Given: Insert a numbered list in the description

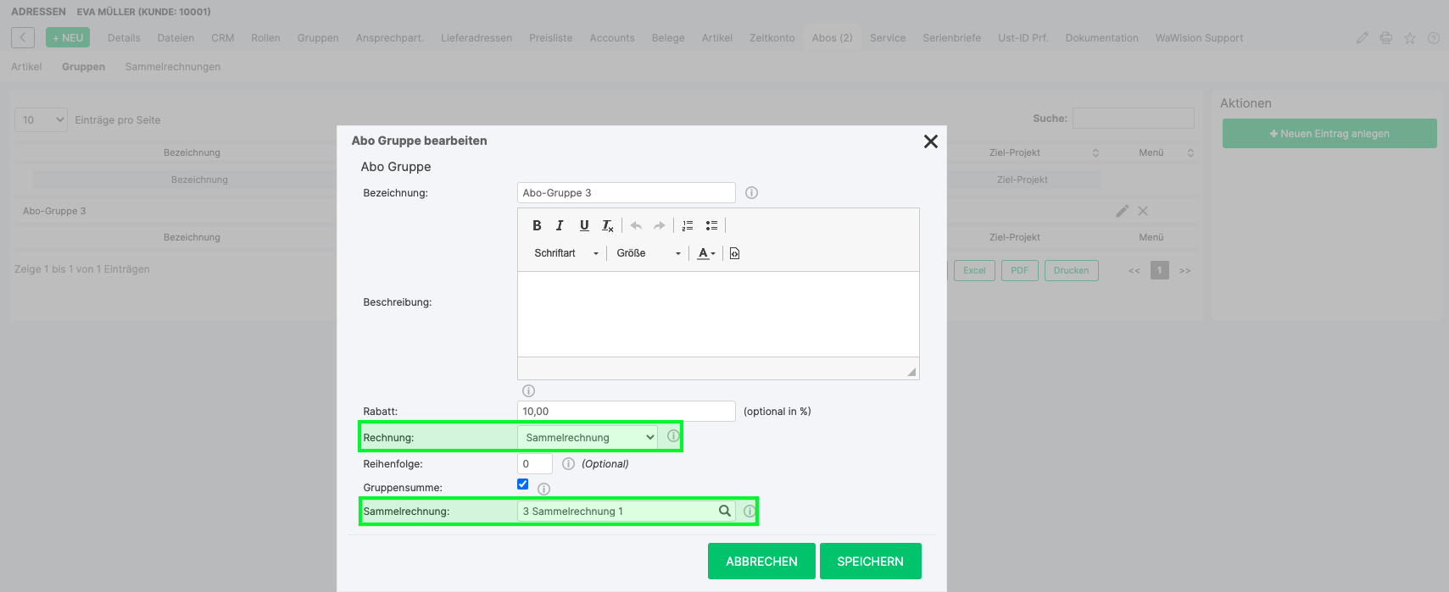Looking at the screenshot, I should [x=688, y=225].
